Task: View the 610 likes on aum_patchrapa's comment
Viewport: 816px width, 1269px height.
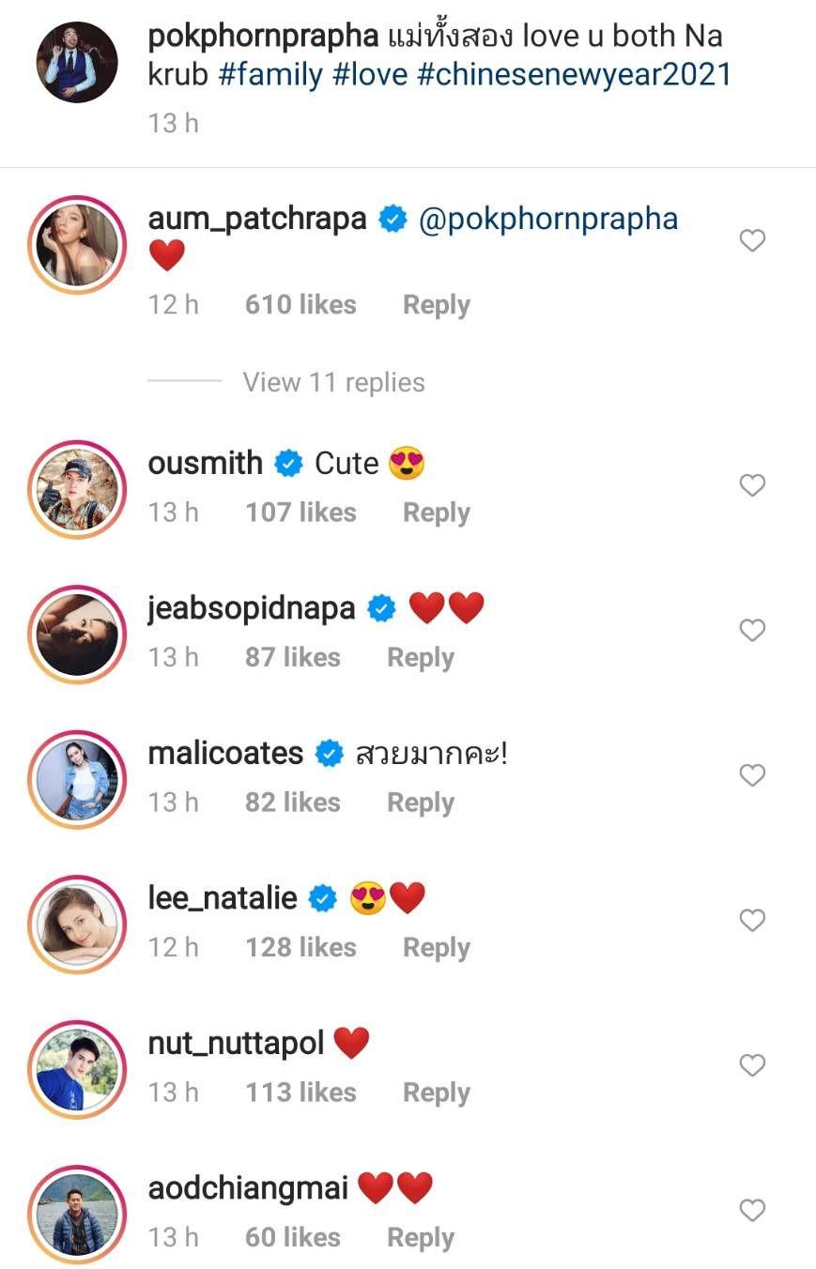Action: (300, 305)
